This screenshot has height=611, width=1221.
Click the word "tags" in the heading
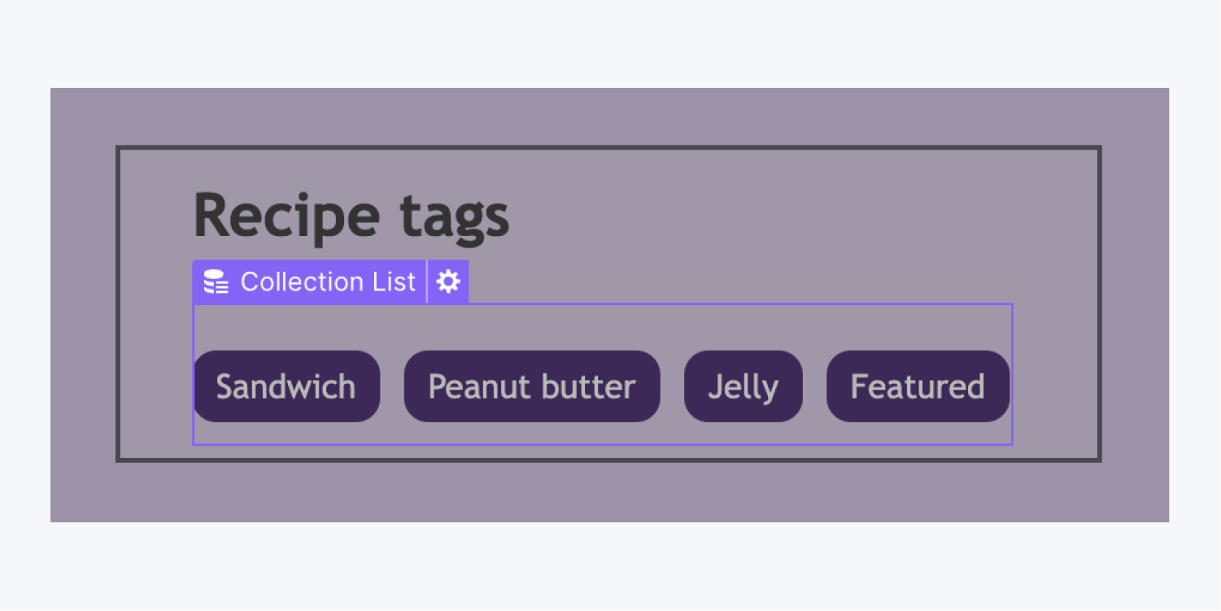[455, 217]
